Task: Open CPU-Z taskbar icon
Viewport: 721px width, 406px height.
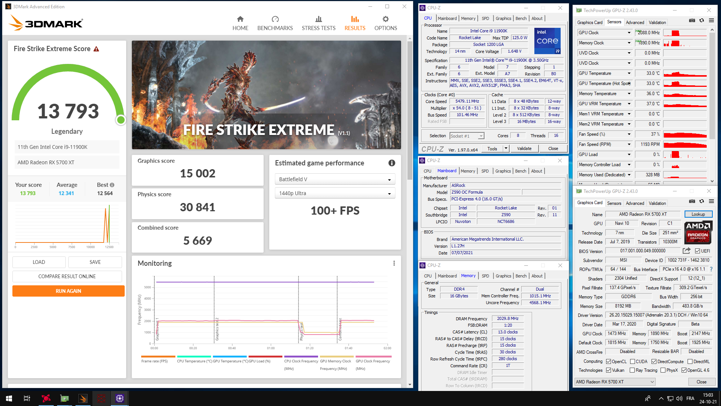Action: click(x=120, y=398)
